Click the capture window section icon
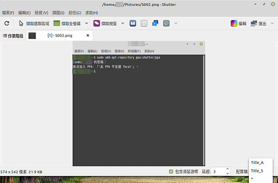The width and height of the screenshot is (278, 183). click(x=133, y=23)
